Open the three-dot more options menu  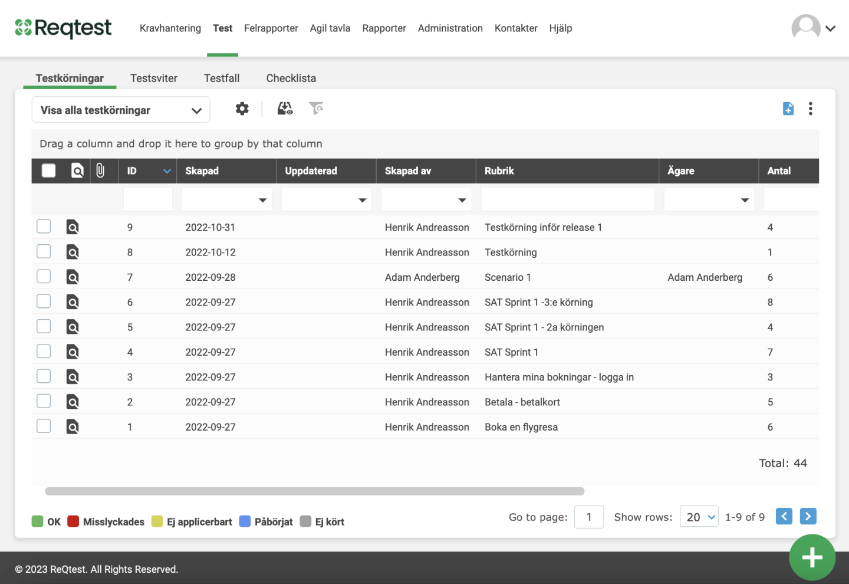point(811,109)
